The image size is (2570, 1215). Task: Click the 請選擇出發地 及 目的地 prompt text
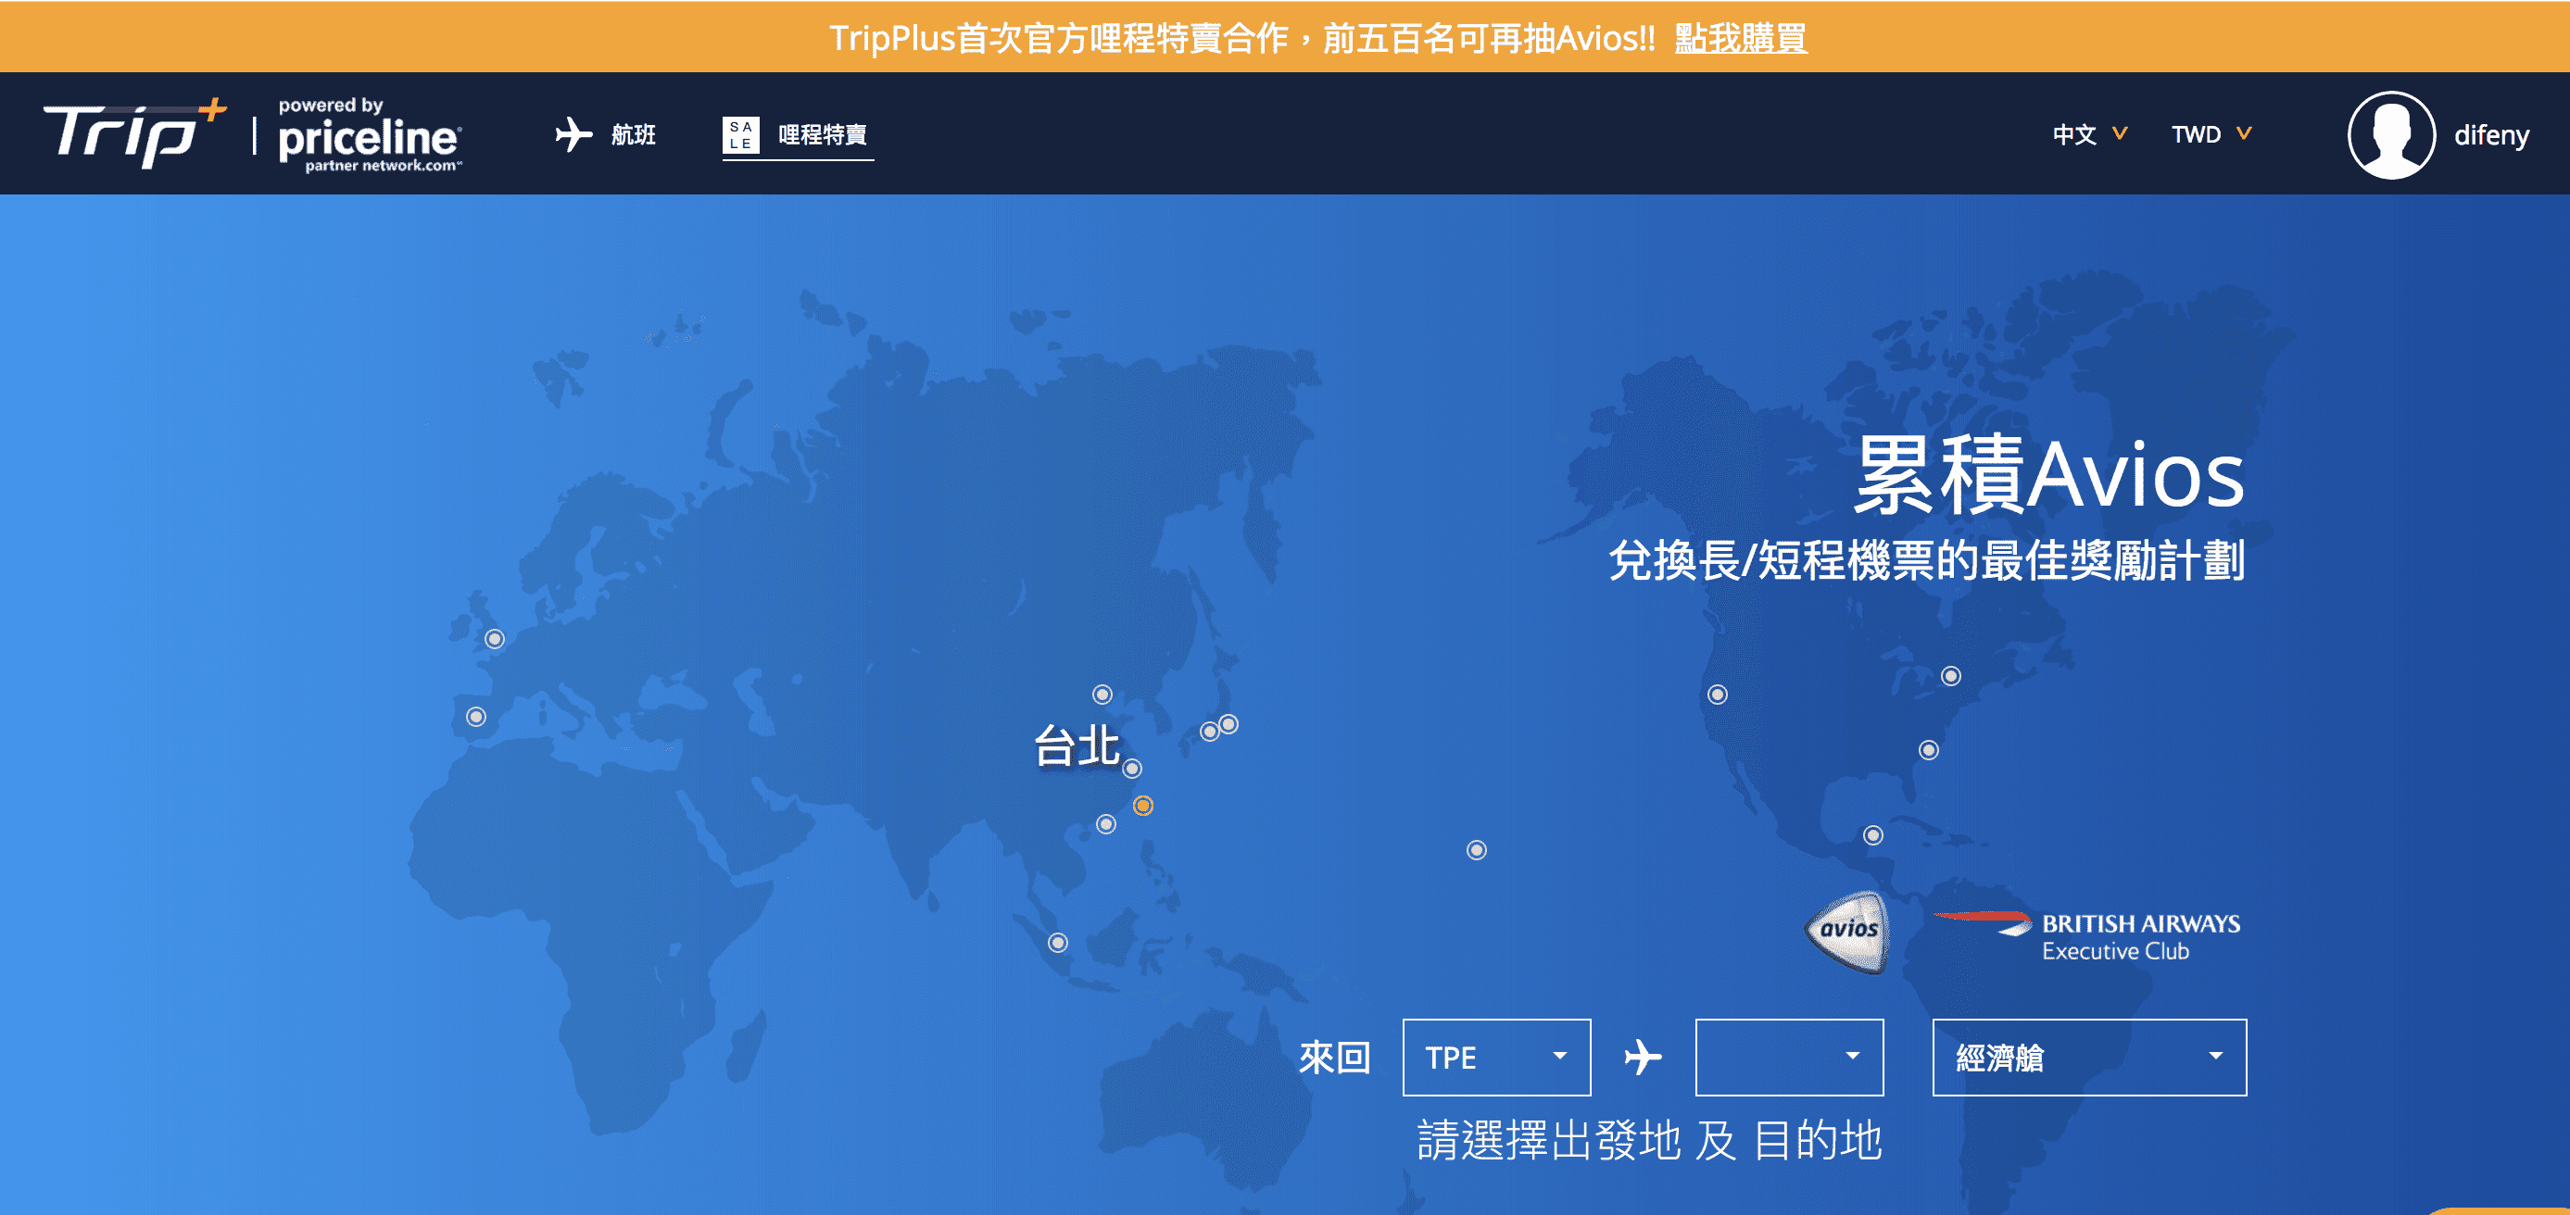point(1649,1140)
